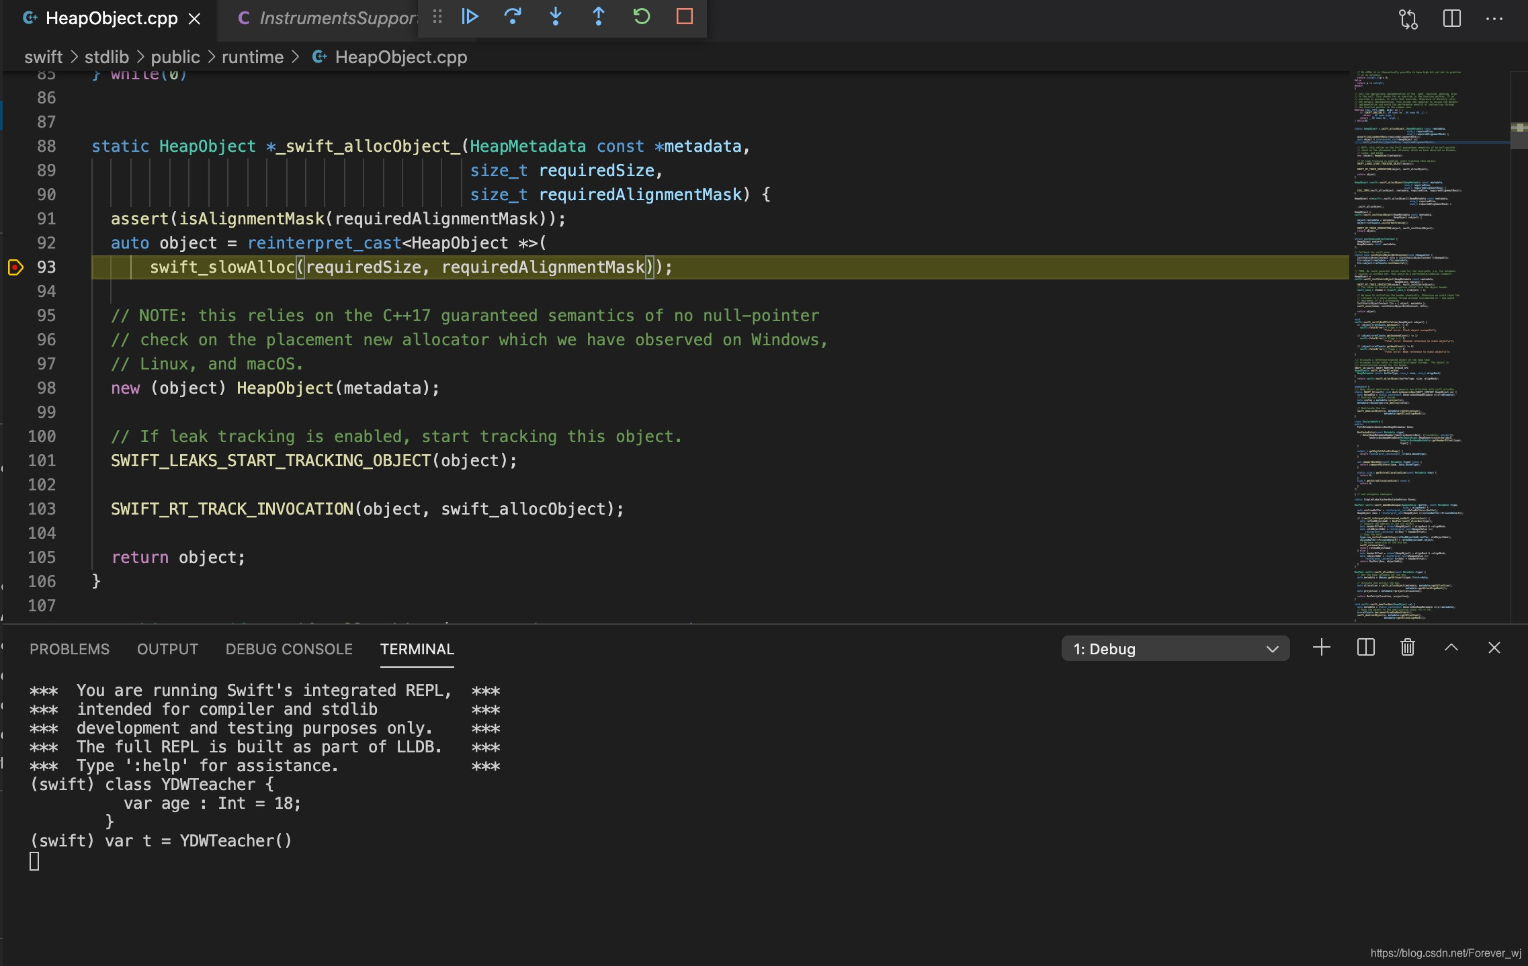Split the terminal pane
This screenshot has height=966, width=1528.
[x=1365, y=648]
